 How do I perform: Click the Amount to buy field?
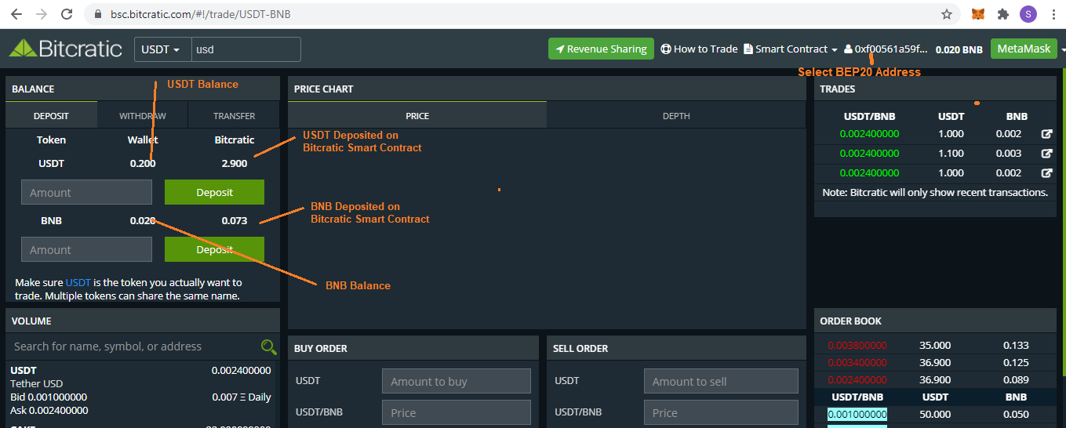(x=456, y=382)
